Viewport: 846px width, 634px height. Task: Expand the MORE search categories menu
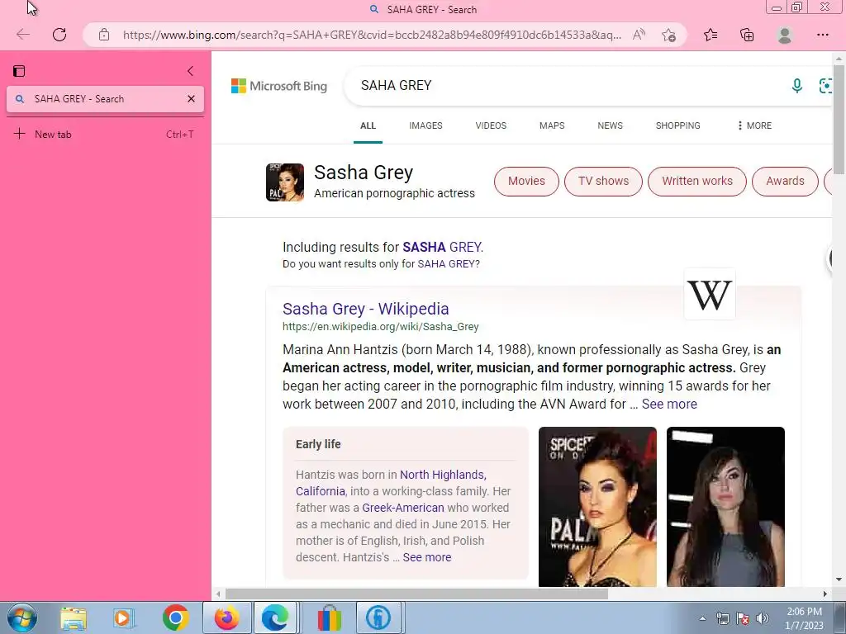tap(754, 125)
